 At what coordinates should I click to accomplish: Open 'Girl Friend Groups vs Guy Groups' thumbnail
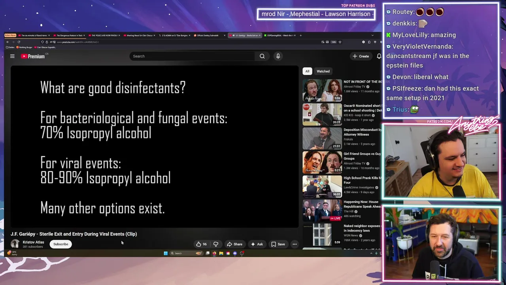pyautogui.click(x=322, y=162)
